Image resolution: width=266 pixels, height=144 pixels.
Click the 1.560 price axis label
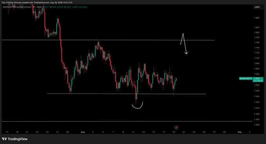pos(257,96)
